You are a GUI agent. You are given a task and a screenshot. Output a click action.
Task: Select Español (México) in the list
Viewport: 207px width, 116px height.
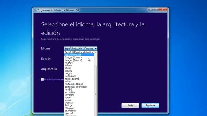pyautogui.click(x=79, y=55)
